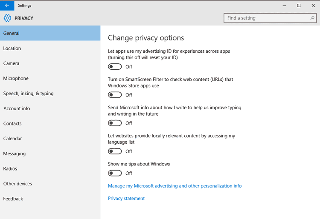Open the Camera privacy settings
The width and height of the screenshot is (320, 219).
50,63
